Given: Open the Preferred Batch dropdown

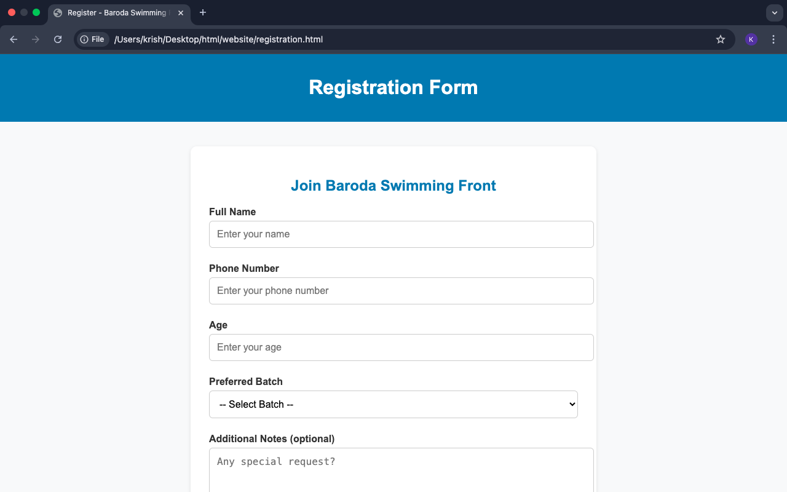Looking at the screenshot, I should pos(393,404).
